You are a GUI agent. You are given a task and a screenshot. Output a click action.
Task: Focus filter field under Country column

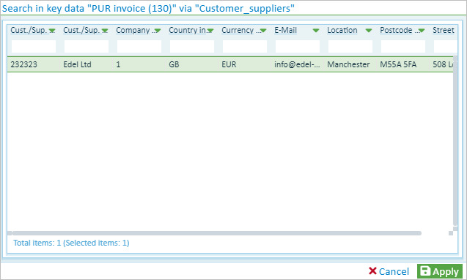point(192,47)
